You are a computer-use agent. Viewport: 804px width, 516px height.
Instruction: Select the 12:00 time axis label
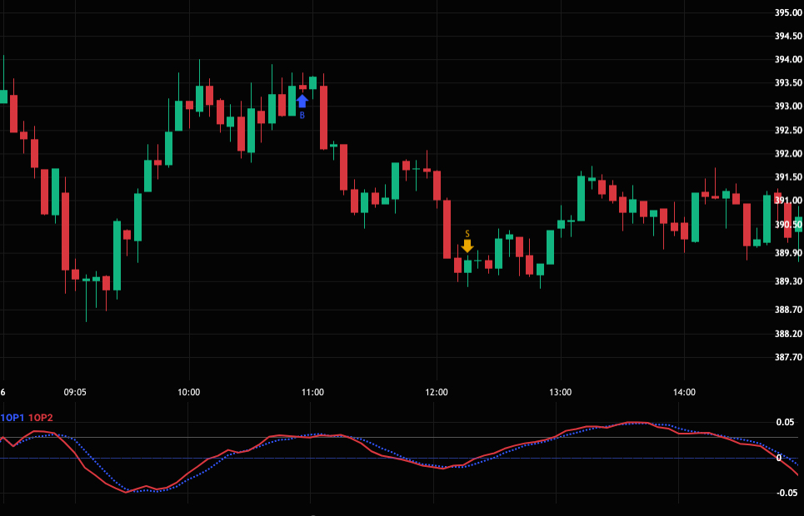point(437,392)
